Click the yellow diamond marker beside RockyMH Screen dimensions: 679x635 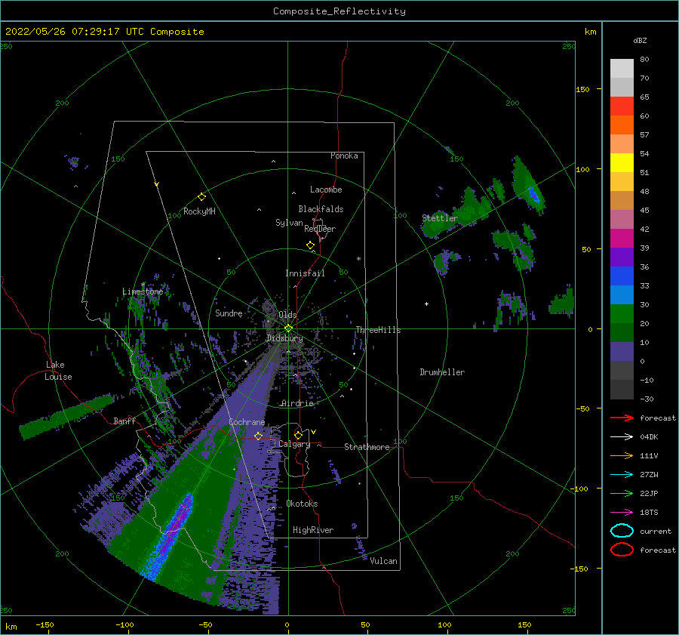201,197
